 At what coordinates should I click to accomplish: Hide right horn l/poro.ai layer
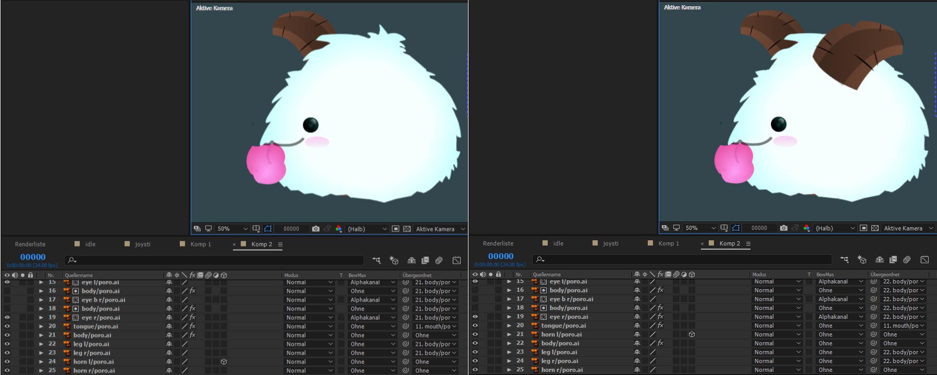pyautogui.click(x=475, y=334)
